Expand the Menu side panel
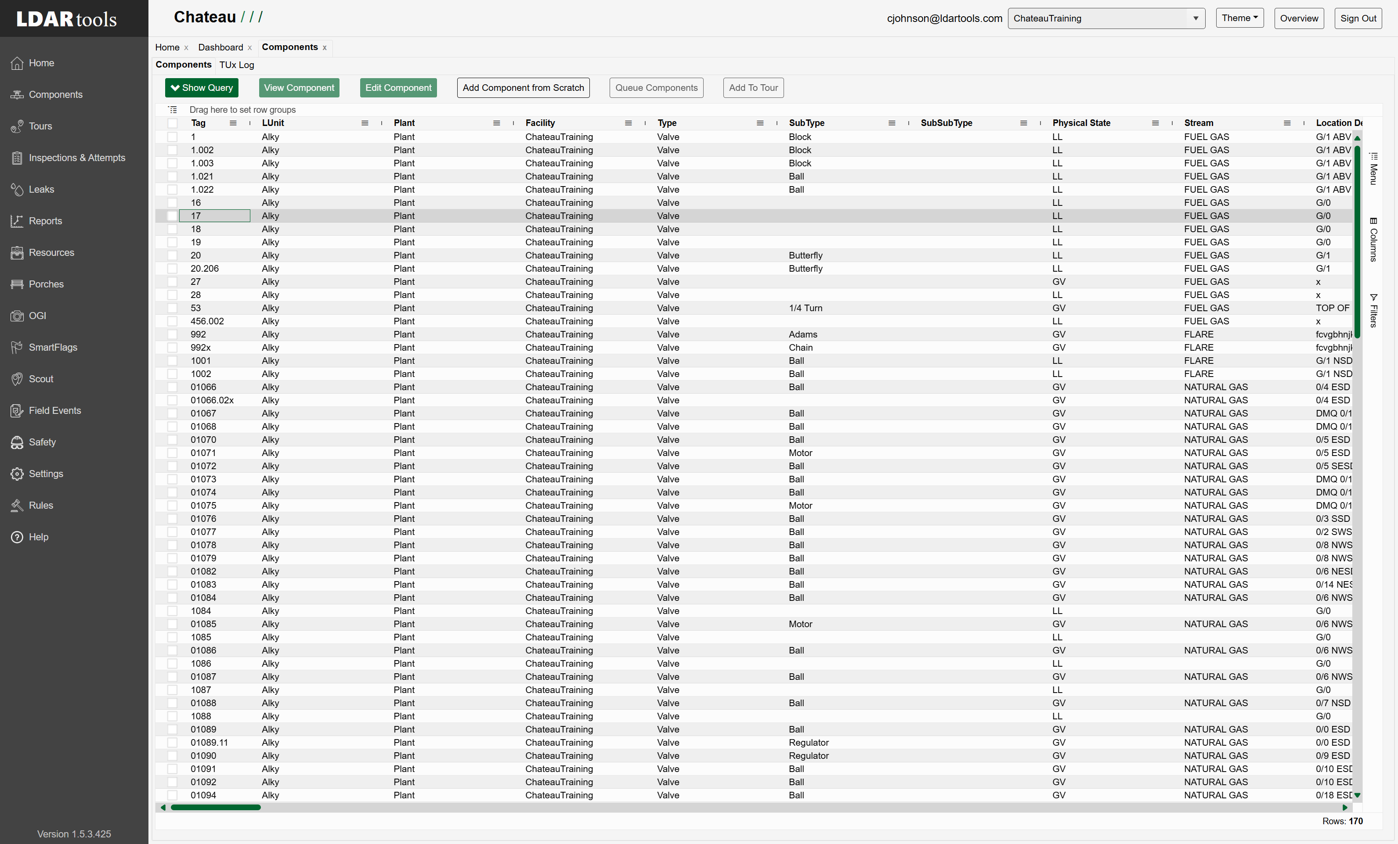This screenshot has width=1398, height=844. click(x=1373, y=169)
